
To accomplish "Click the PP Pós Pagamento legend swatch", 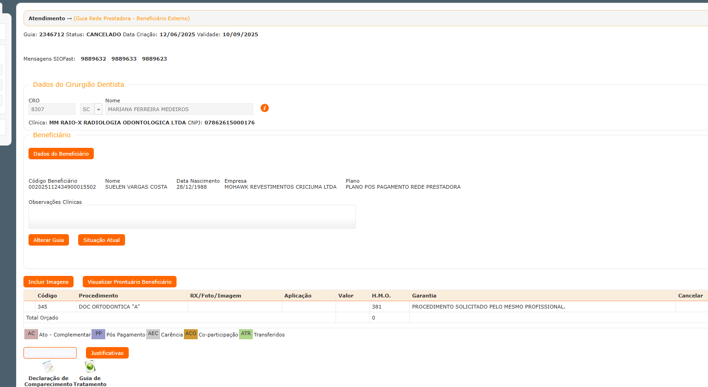I will point(98,334).
